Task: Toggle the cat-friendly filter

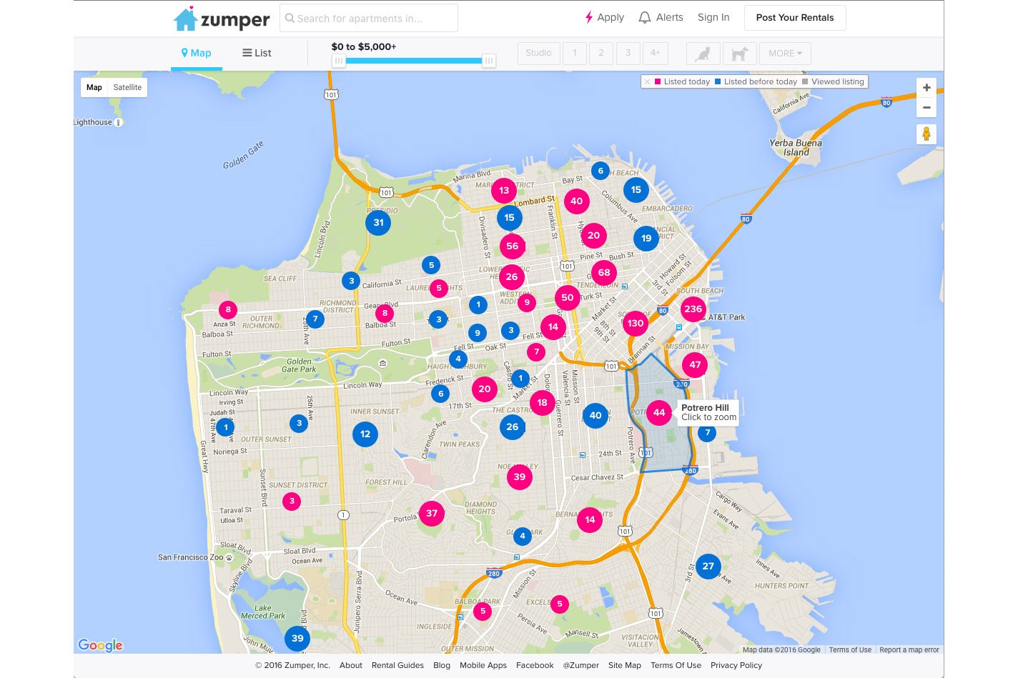Action: (703, 53)
